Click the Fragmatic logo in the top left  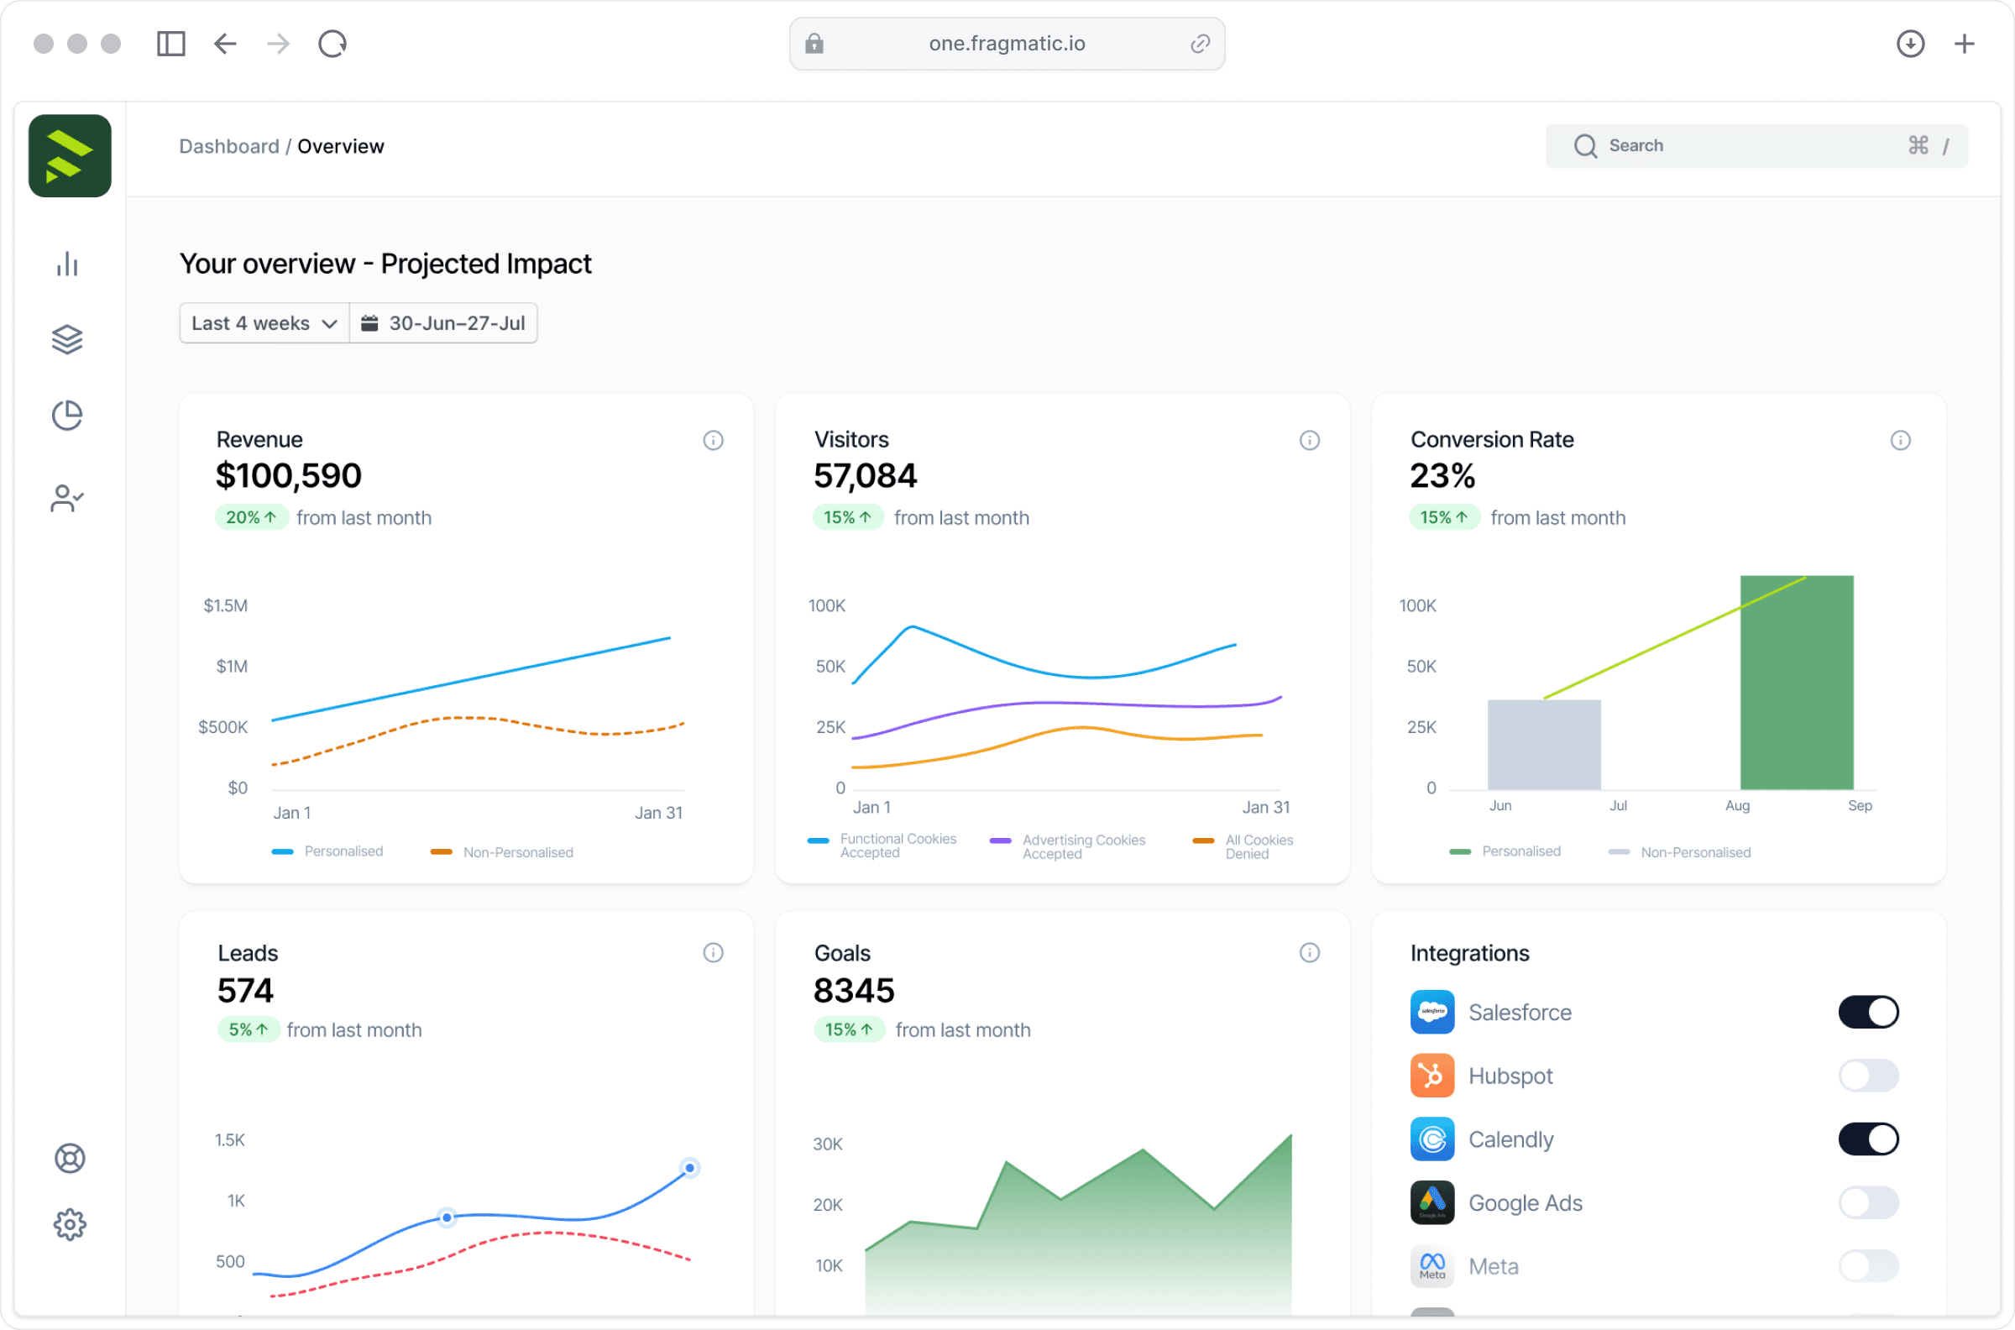tap(70, 156)
